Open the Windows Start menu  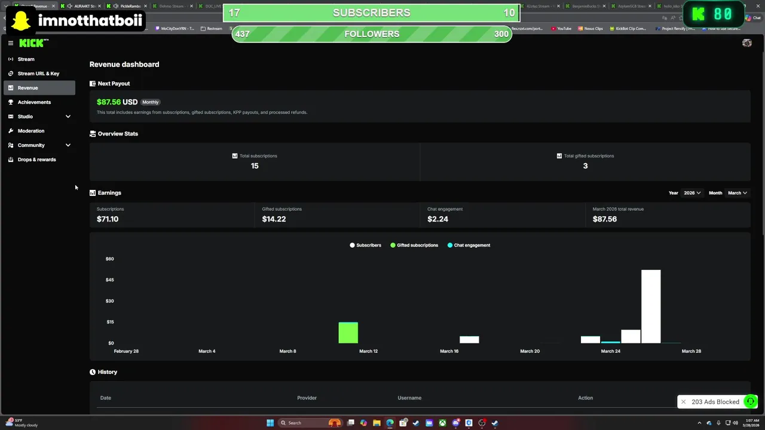(x=270, y=423)
